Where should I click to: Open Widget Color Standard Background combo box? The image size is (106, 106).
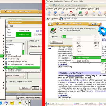36,46
